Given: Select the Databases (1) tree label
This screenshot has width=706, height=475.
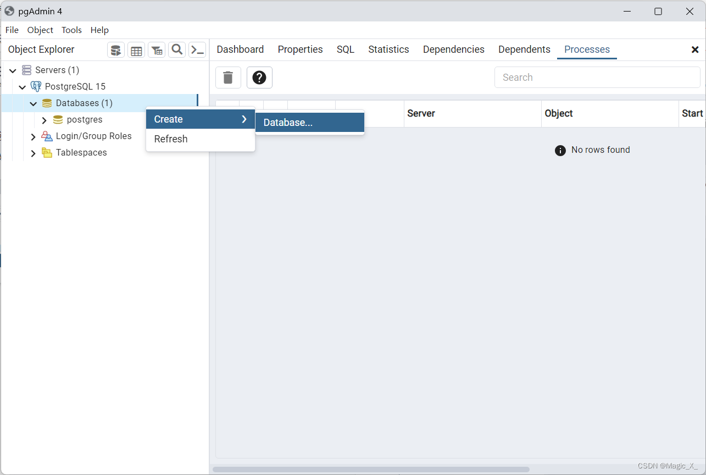Looking at the screenshot, I should pyautogui.click(x=84, y=103).
